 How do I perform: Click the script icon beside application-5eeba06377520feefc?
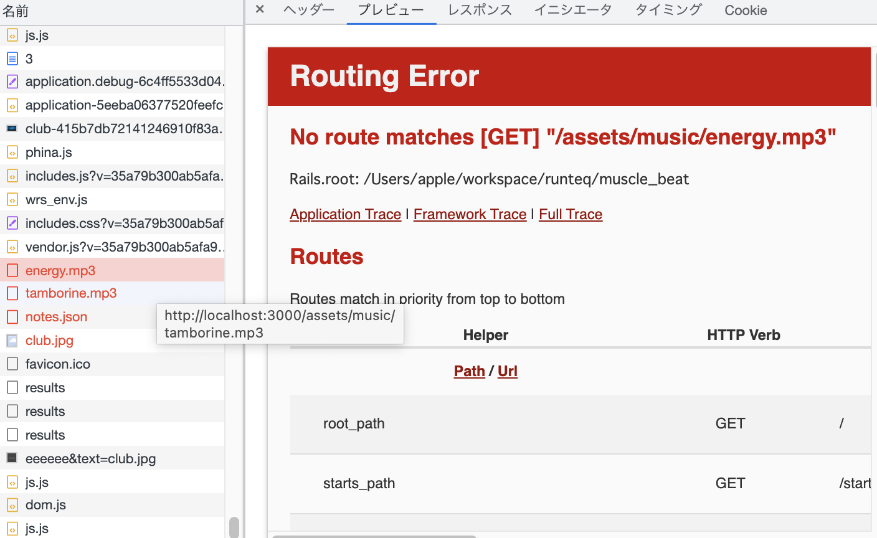[x=12, y=105]
